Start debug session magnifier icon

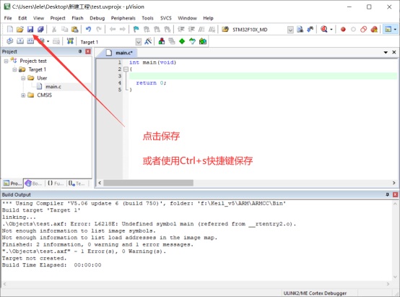[324, 30]
